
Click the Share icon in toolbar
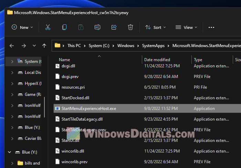point(114,27)
